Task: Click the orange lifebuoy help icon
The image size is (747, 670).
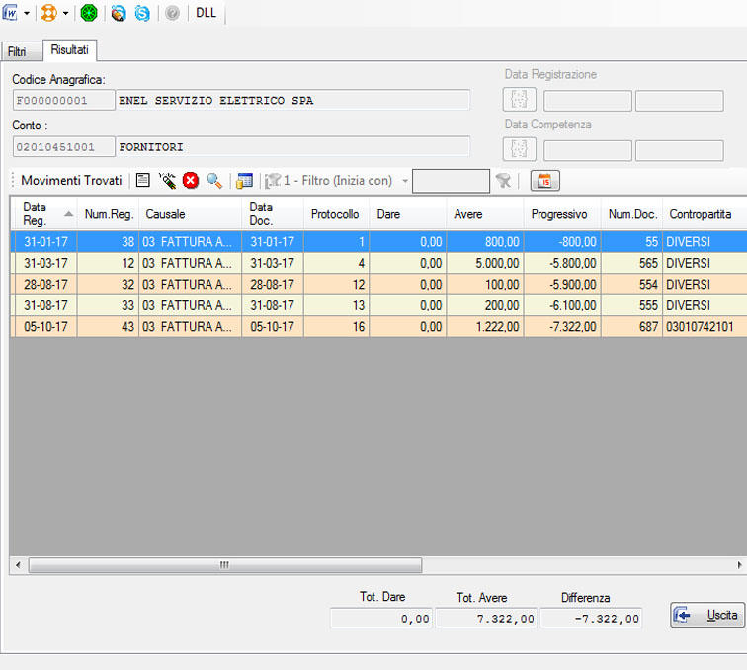Action: point(48,13)
